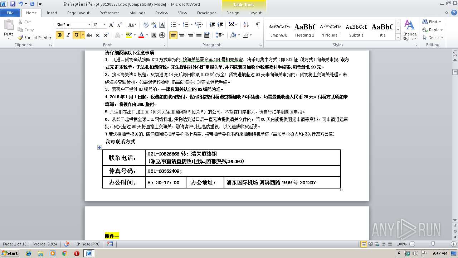The width and height of the screenshot is (458, 258).
Task: Click the Shading paint bucket icon
Action: [x=233, y=35]
